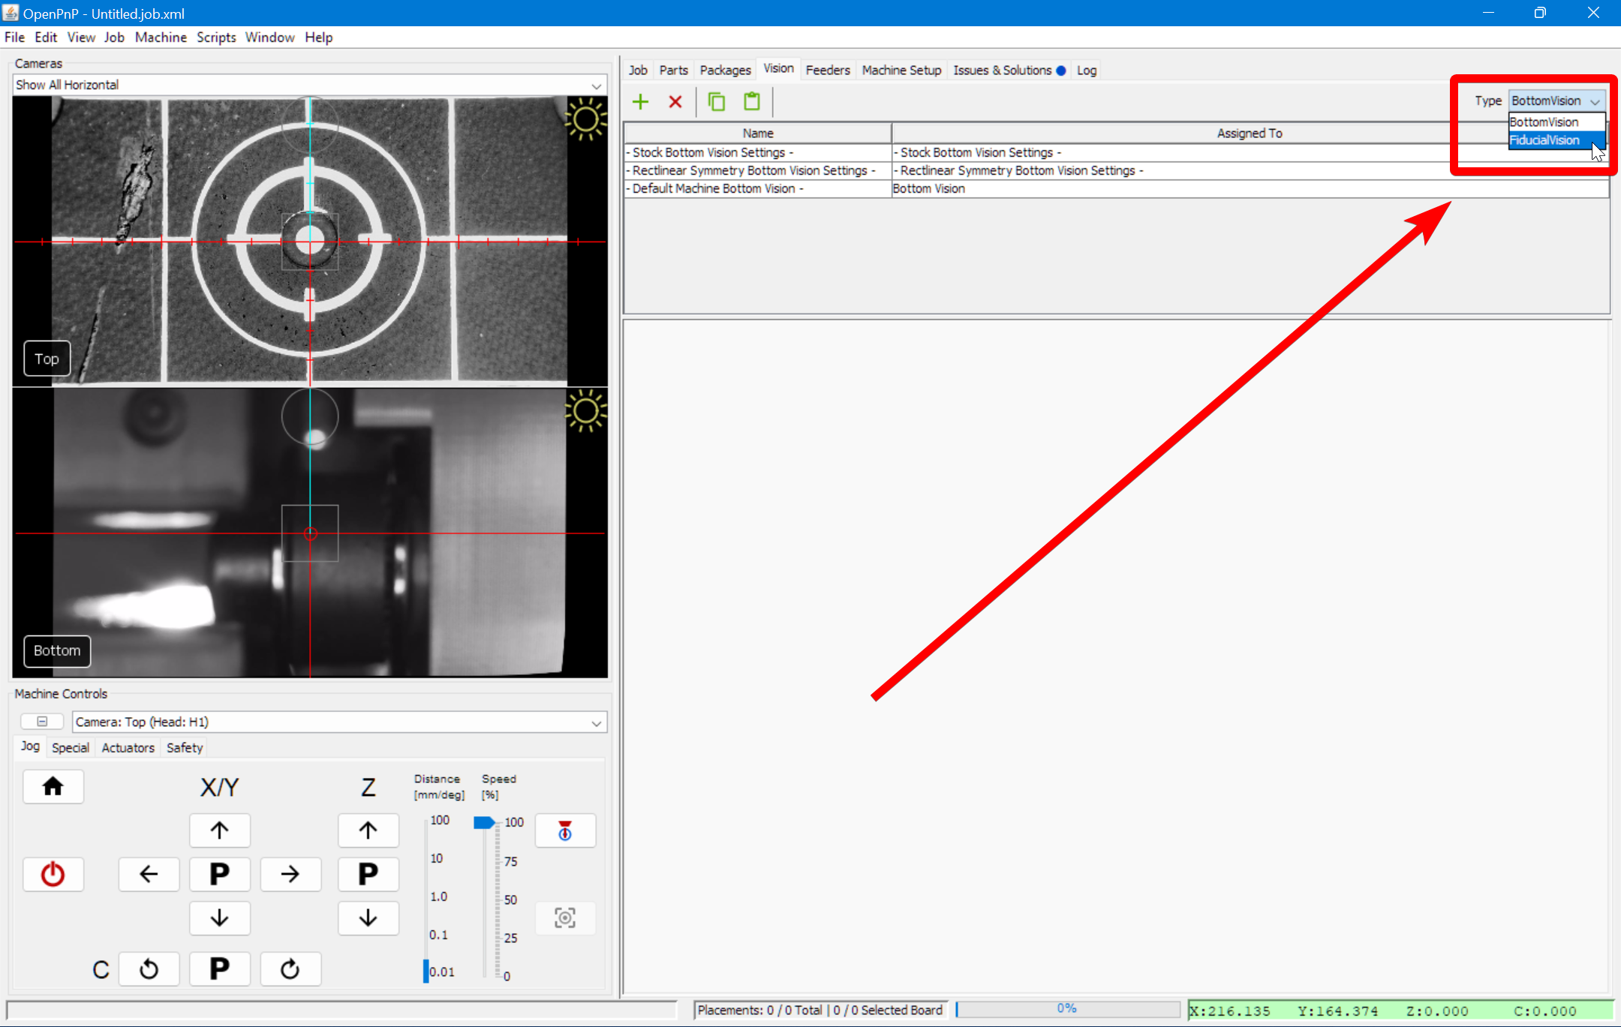Toggle the Top camera lighting
The height and width of the screenshot is (1027, 1621).
[x=586, y=119]
